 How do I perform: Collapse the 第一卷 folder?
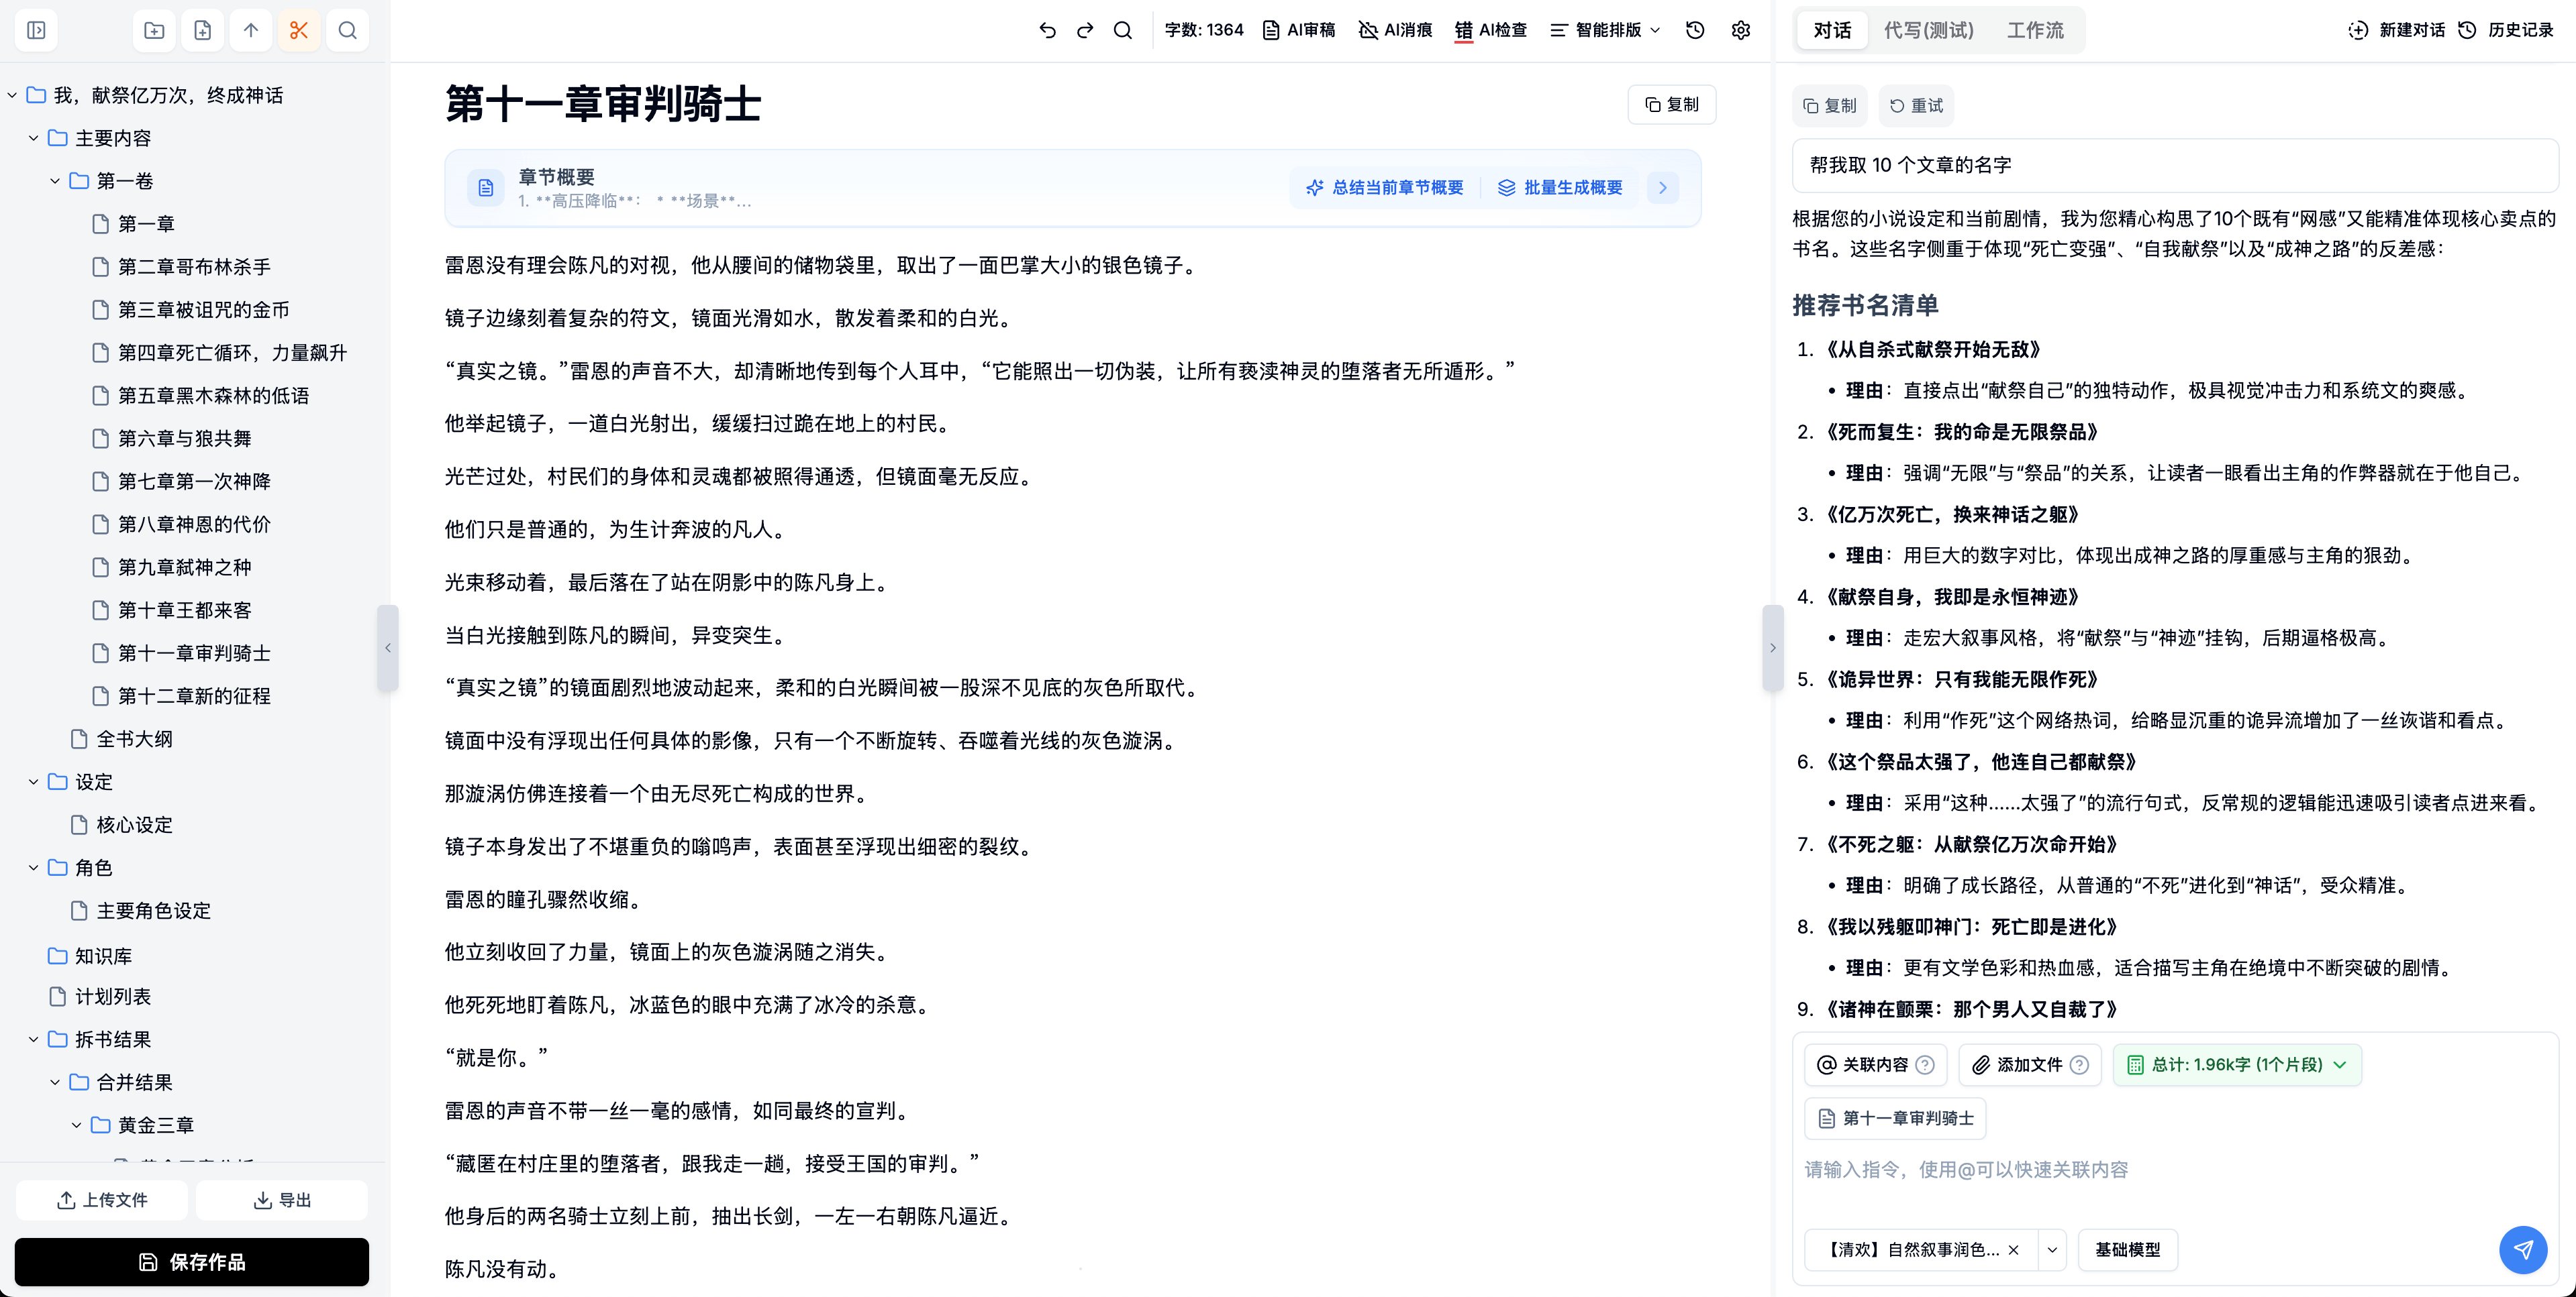click(55, 181)
